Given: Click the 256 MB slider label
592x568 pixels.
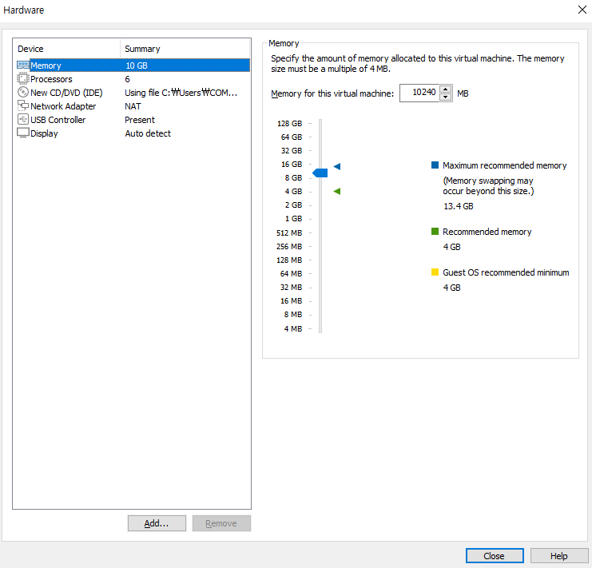Looking at the screenshot, I should point(289,247).
